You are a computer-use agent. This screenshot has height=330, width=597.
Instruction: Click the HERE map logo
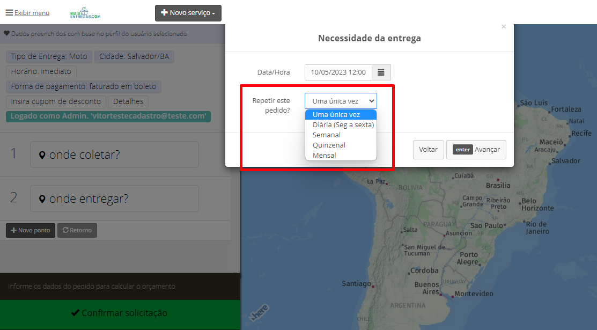point(260,313)
